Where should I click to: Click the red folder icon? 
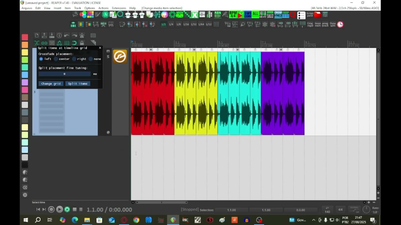point(317,14)
